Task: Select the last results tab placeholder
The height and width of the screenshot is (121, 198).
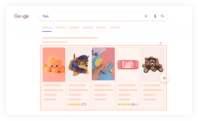Action: (115, 28)
